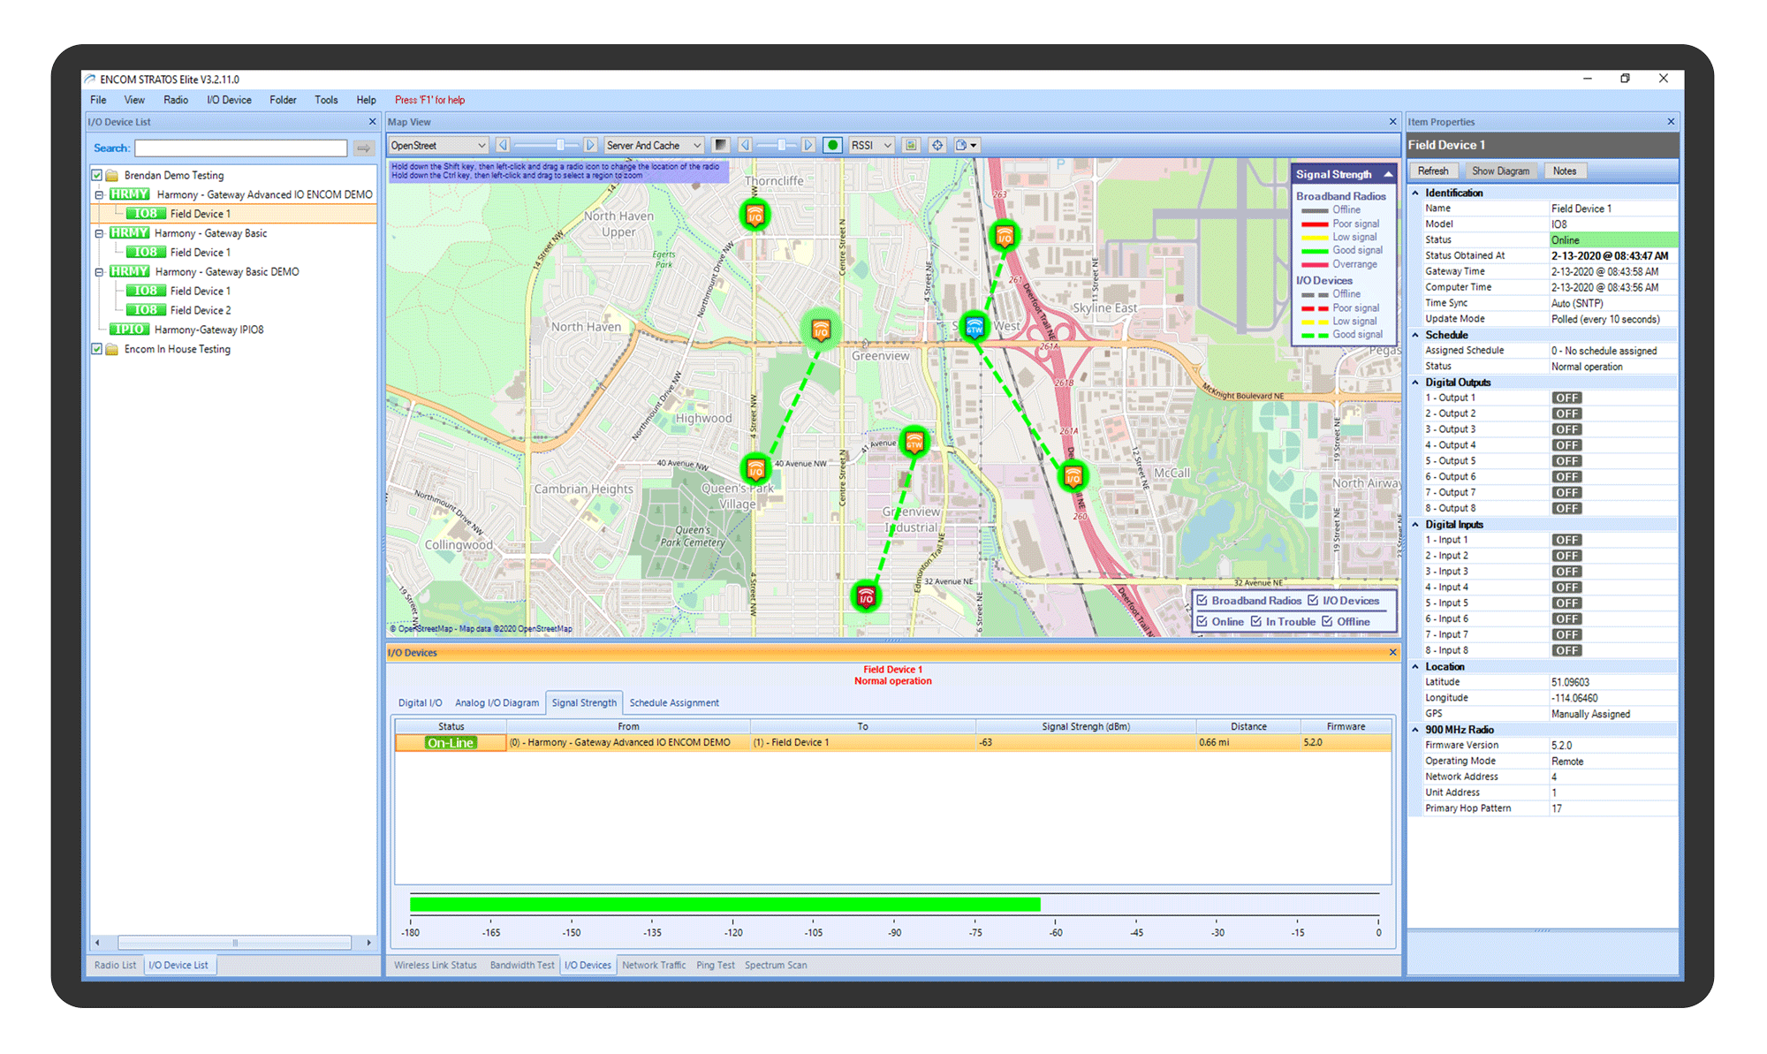Click the I/O marker on Deerfoot Trail top
This screenshot has width=1767, height=1054.
point(1005,236)
